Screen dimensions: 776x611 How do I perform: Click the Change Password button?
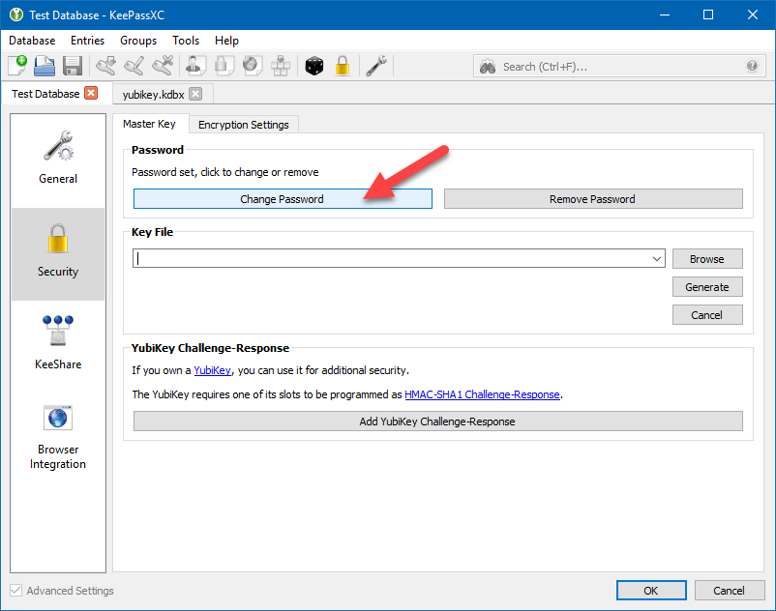[x=283, y=199]
